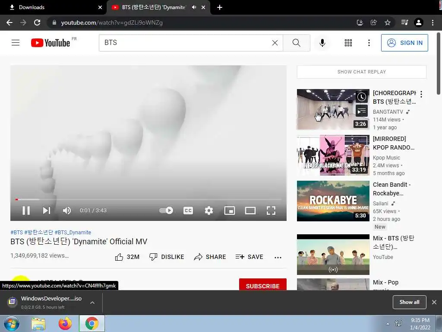Screen dimensions: 442x332
Task: Open the YouTube apps grid
Action: (348, 43)
